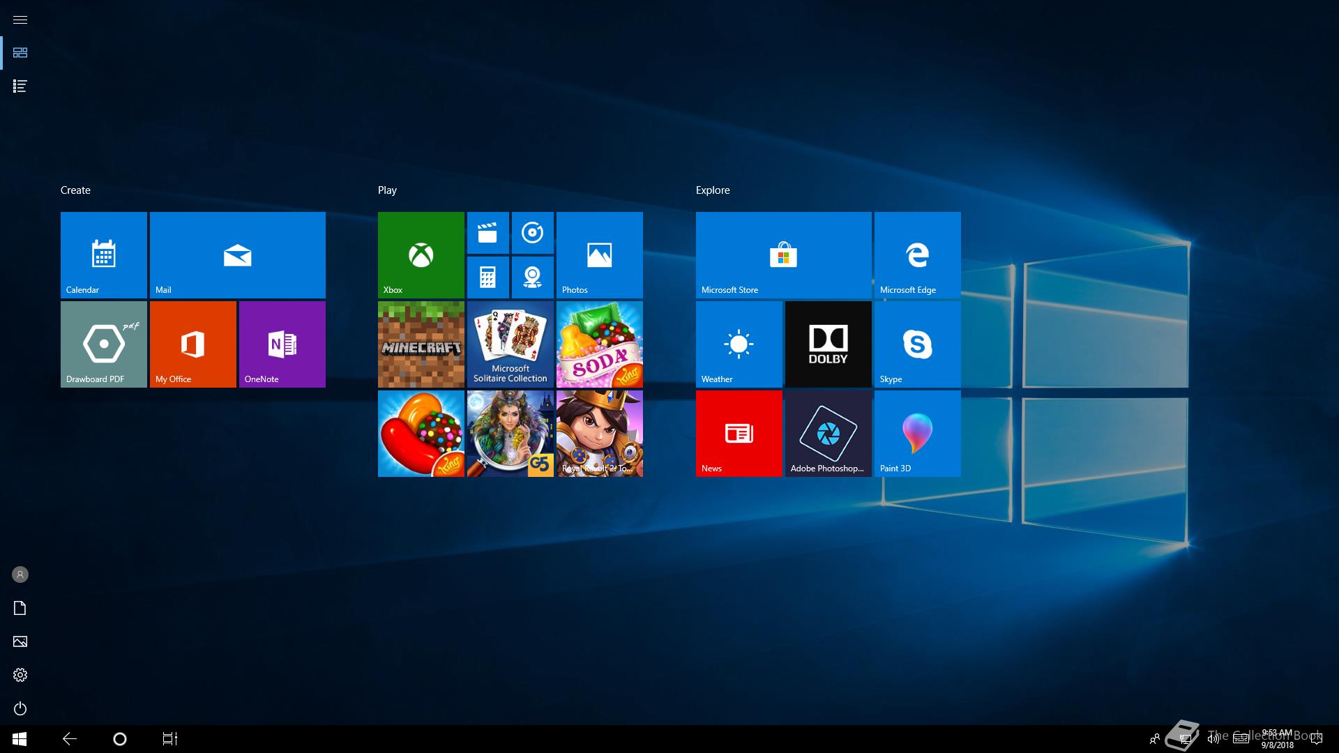Screen dimensions: 1339x753
Task: Open the Calculator small tile
Action: point(488,277)
